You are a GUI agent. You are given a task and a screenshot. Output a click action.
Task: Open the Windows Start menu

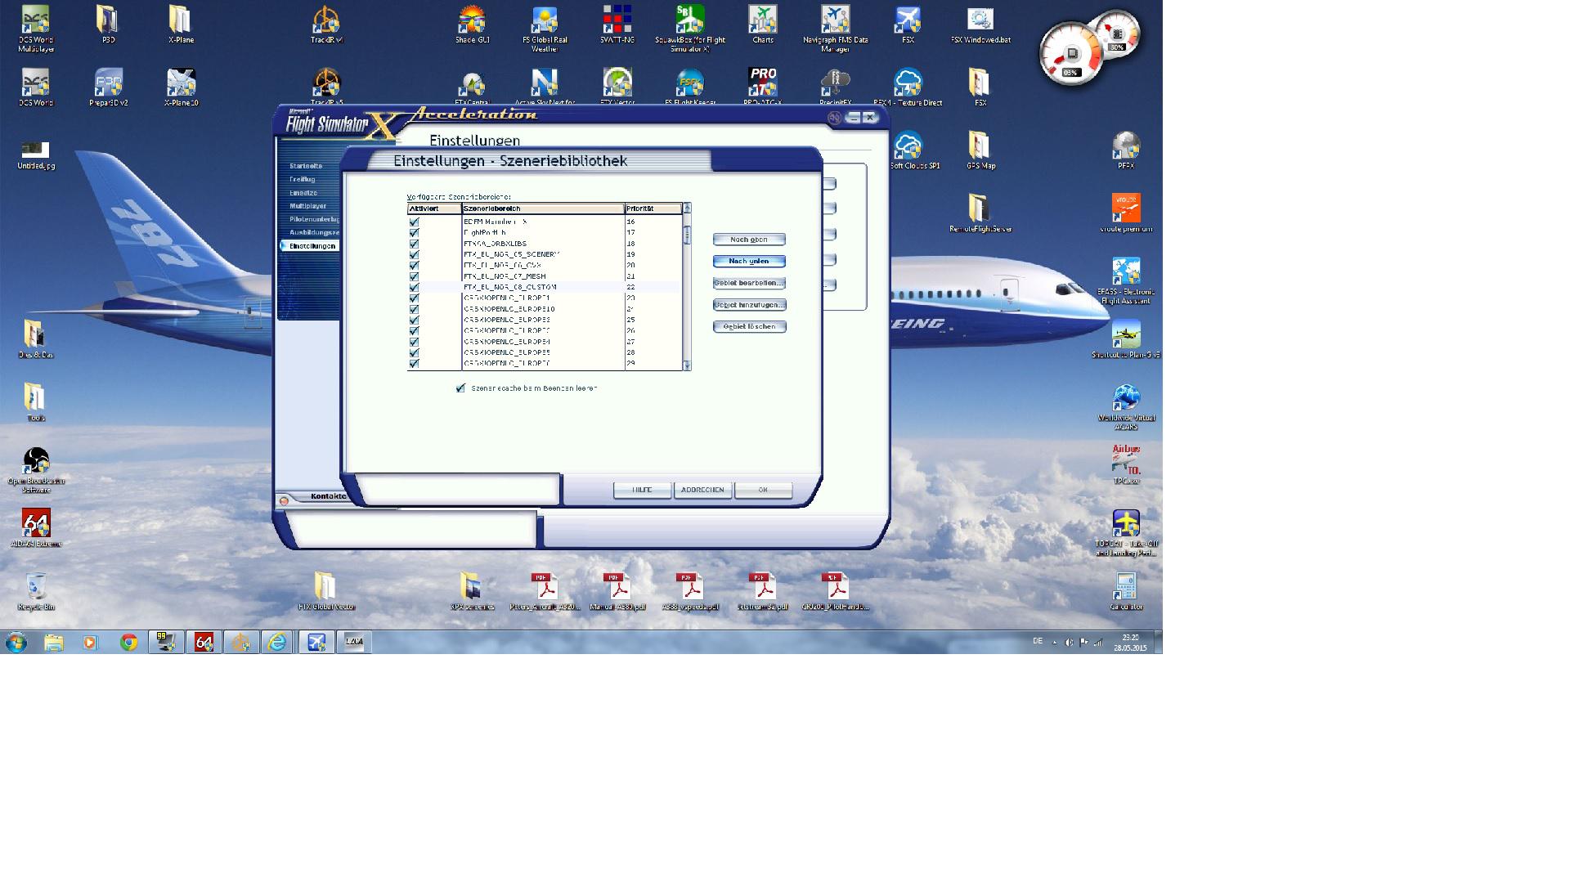[16, 643]
